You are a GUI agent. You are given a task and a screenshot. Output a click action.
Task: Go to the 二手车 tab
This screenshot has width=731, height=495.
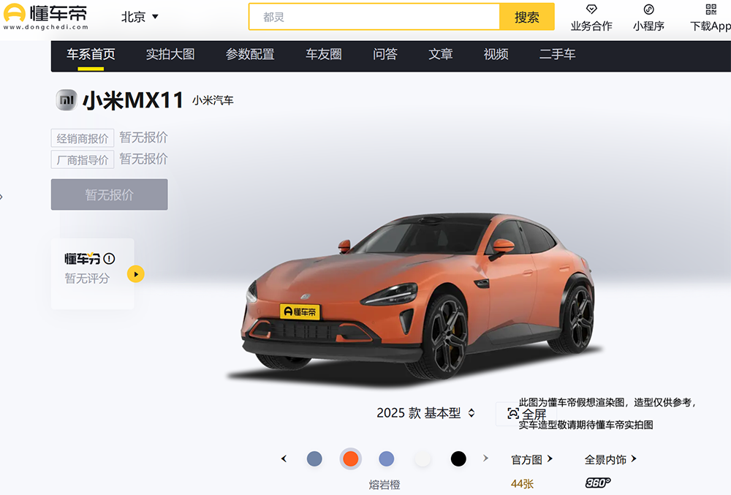(x=557, y=54)
